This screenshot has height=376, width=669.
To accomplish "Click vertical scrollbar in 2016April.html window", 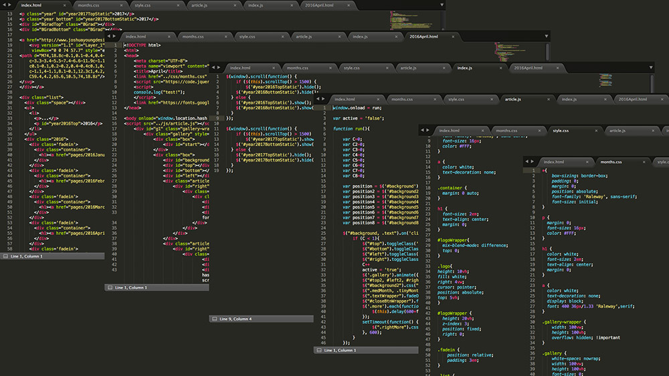I will click(x=547, y=51).
